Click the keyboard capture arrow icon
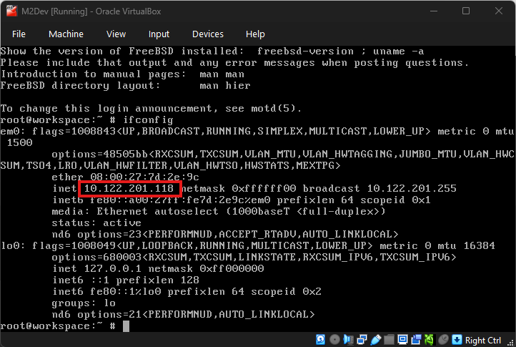 point(456,340)
